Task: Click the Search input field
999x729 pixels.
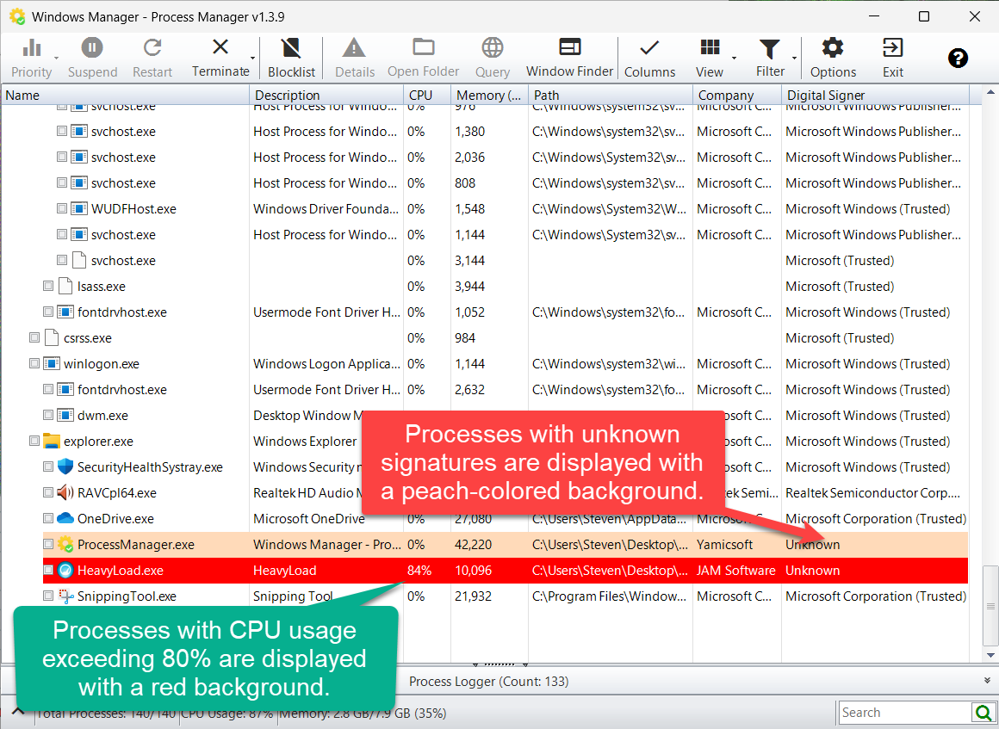Action: pos(905,713)
